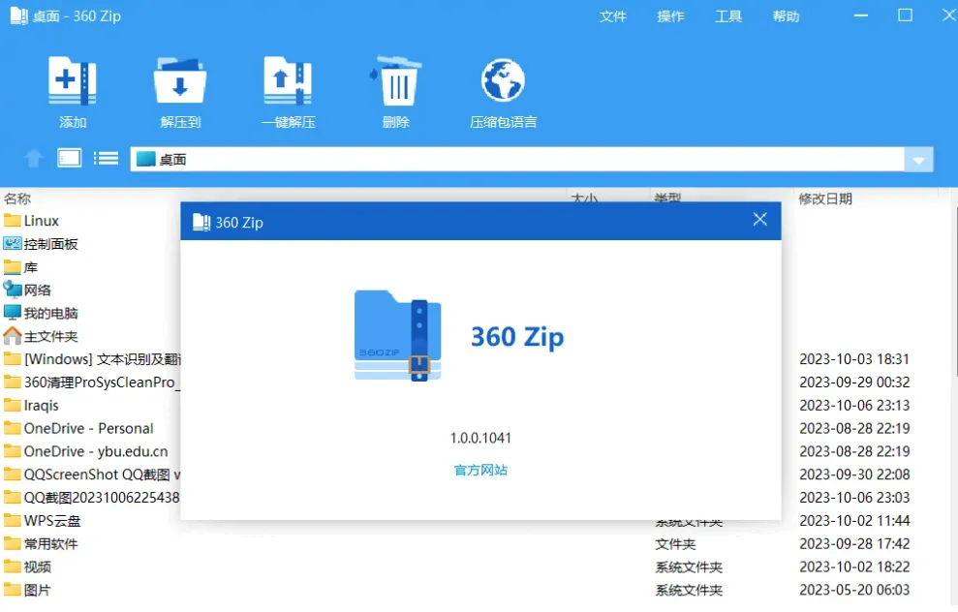Click the 控制面板 monitor icon

(13, 244)
